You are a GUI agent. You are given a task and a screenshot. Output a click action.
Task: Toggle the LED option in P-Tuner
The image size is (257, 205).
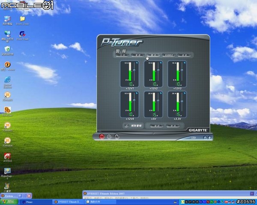click(194, 138)
